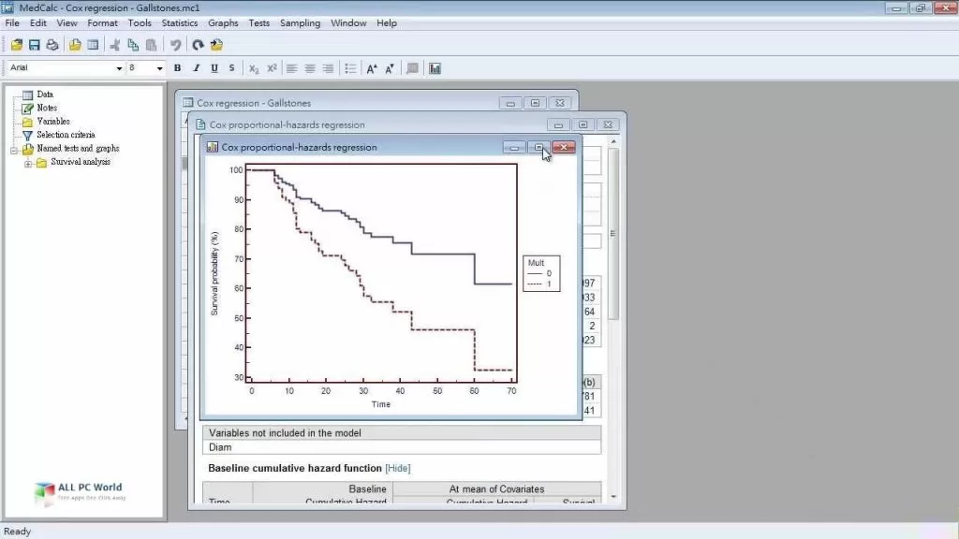This screenshot has width=959, height=539.
Task: Open the Graphs menu
Action: click(x=223, y=23)
